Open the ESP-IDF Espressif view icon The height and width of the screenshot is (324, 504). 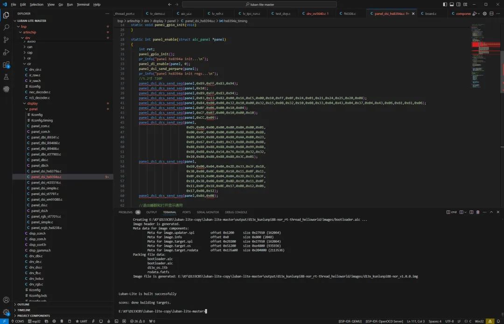pos(6,89)
